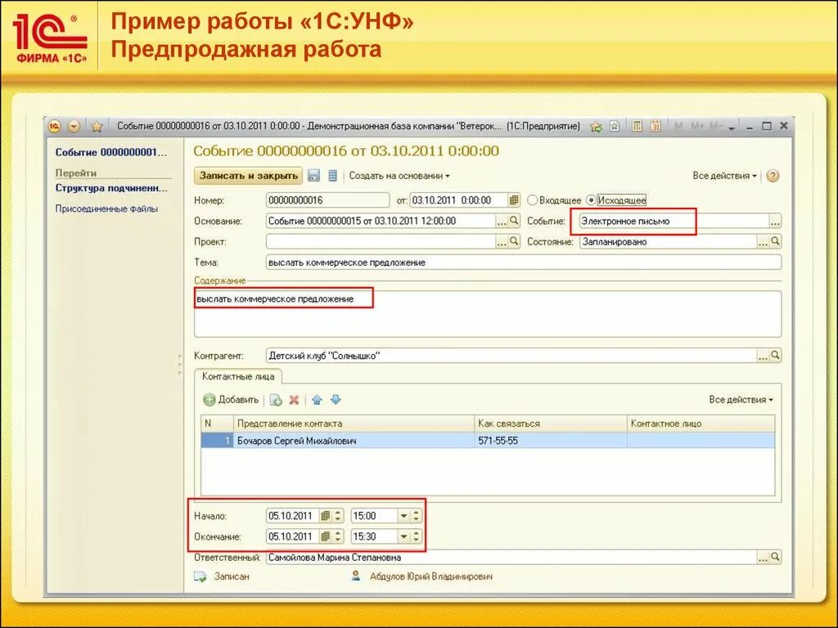
Task: Open Присоединенные файлы in navigation panel
Action: 106,209
